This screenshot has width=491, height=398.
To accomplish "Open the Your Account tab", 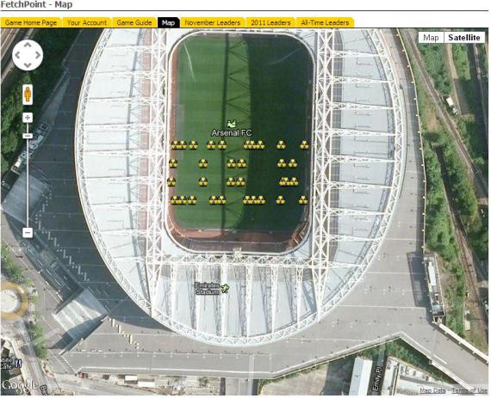I will [x=87, y=23].
